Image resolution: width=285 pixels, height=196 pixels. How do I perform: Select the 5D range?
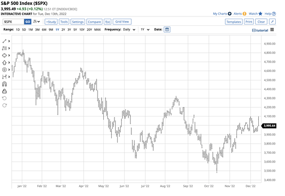pos(24,30)
